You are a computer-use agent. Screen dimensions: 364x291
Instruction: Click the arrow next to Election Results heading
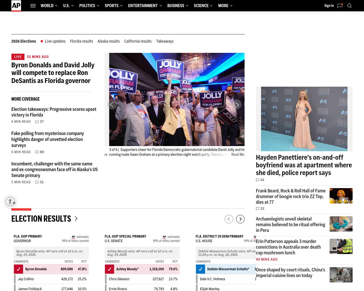point(76,219)
